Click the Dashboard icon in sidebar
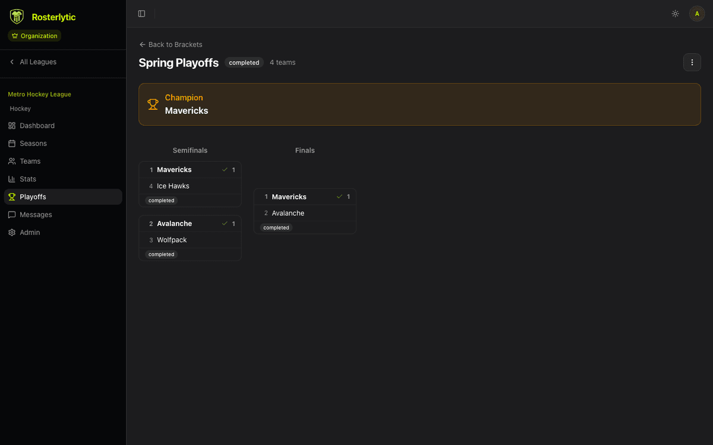This screenshot has height=445, width=713. [x=12, y=126]
